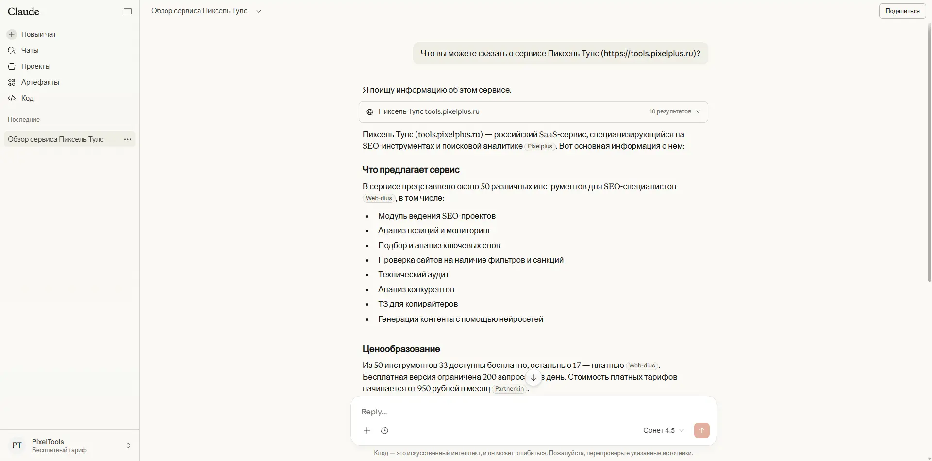This screenshot has height=461, width=932.
Task: Open the tools.pixelplus.ru link in the message
Action: tap(650, 54)
